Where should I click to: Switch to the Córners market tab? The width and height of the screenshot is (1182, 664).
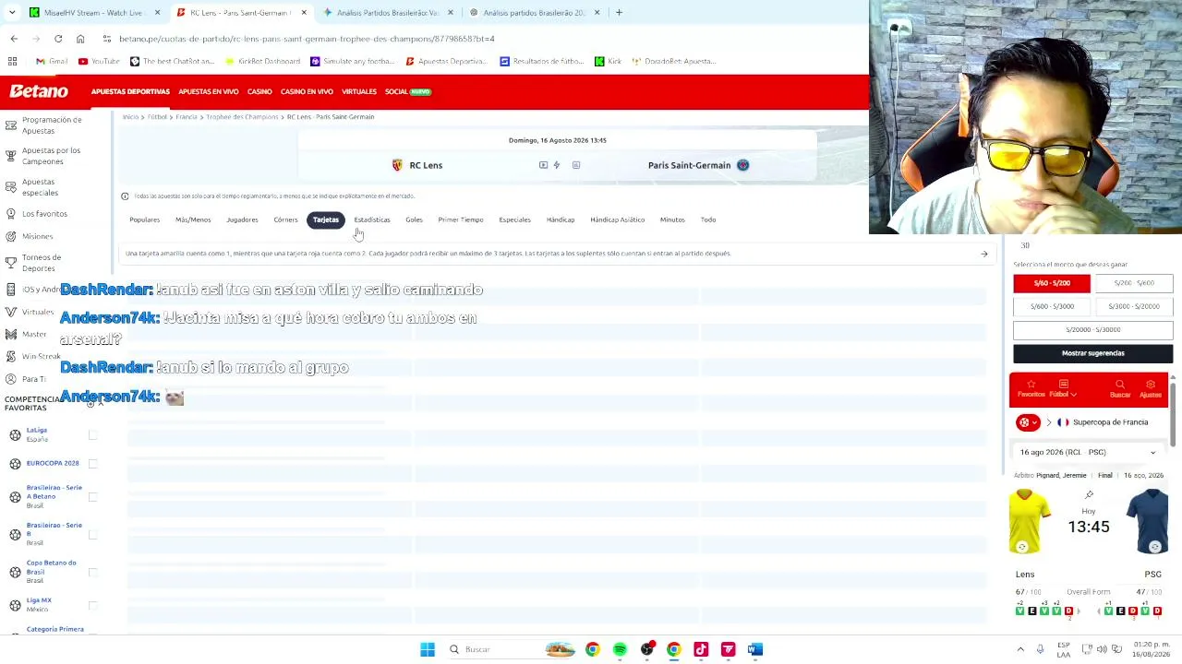(x=285, y=219)
